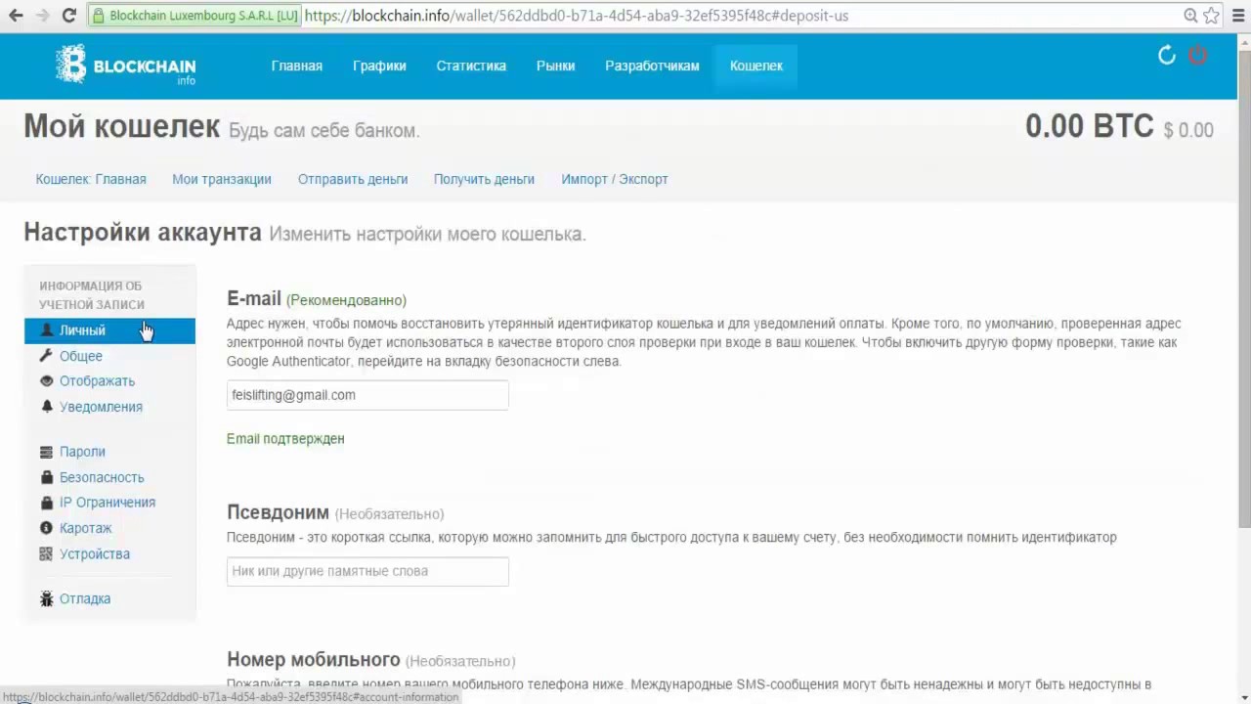The image size is (1251, 704).
Task: Open Пароли settings section
Action: pyautogui.click(x=82, y=452)
